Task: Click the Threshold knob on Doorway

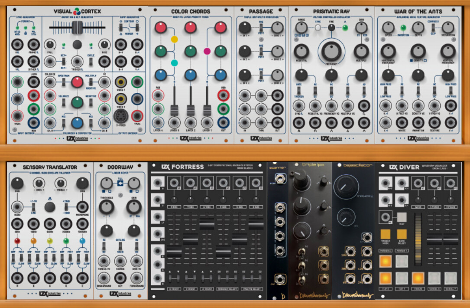Action: point(107,207)
